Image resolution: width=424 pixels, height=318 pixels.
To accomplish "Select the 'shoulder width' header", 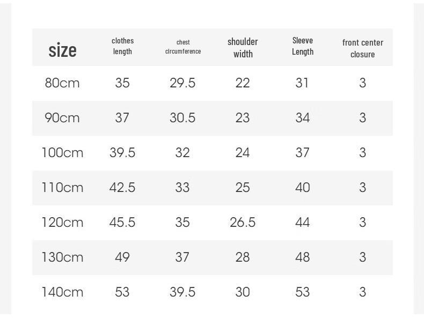I will [243, 48].
